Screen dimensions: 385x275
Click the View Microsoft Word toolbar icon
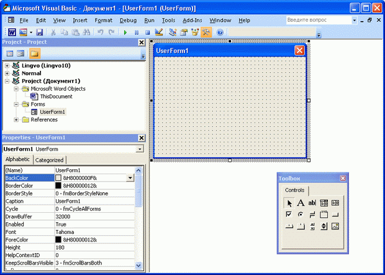12,32
